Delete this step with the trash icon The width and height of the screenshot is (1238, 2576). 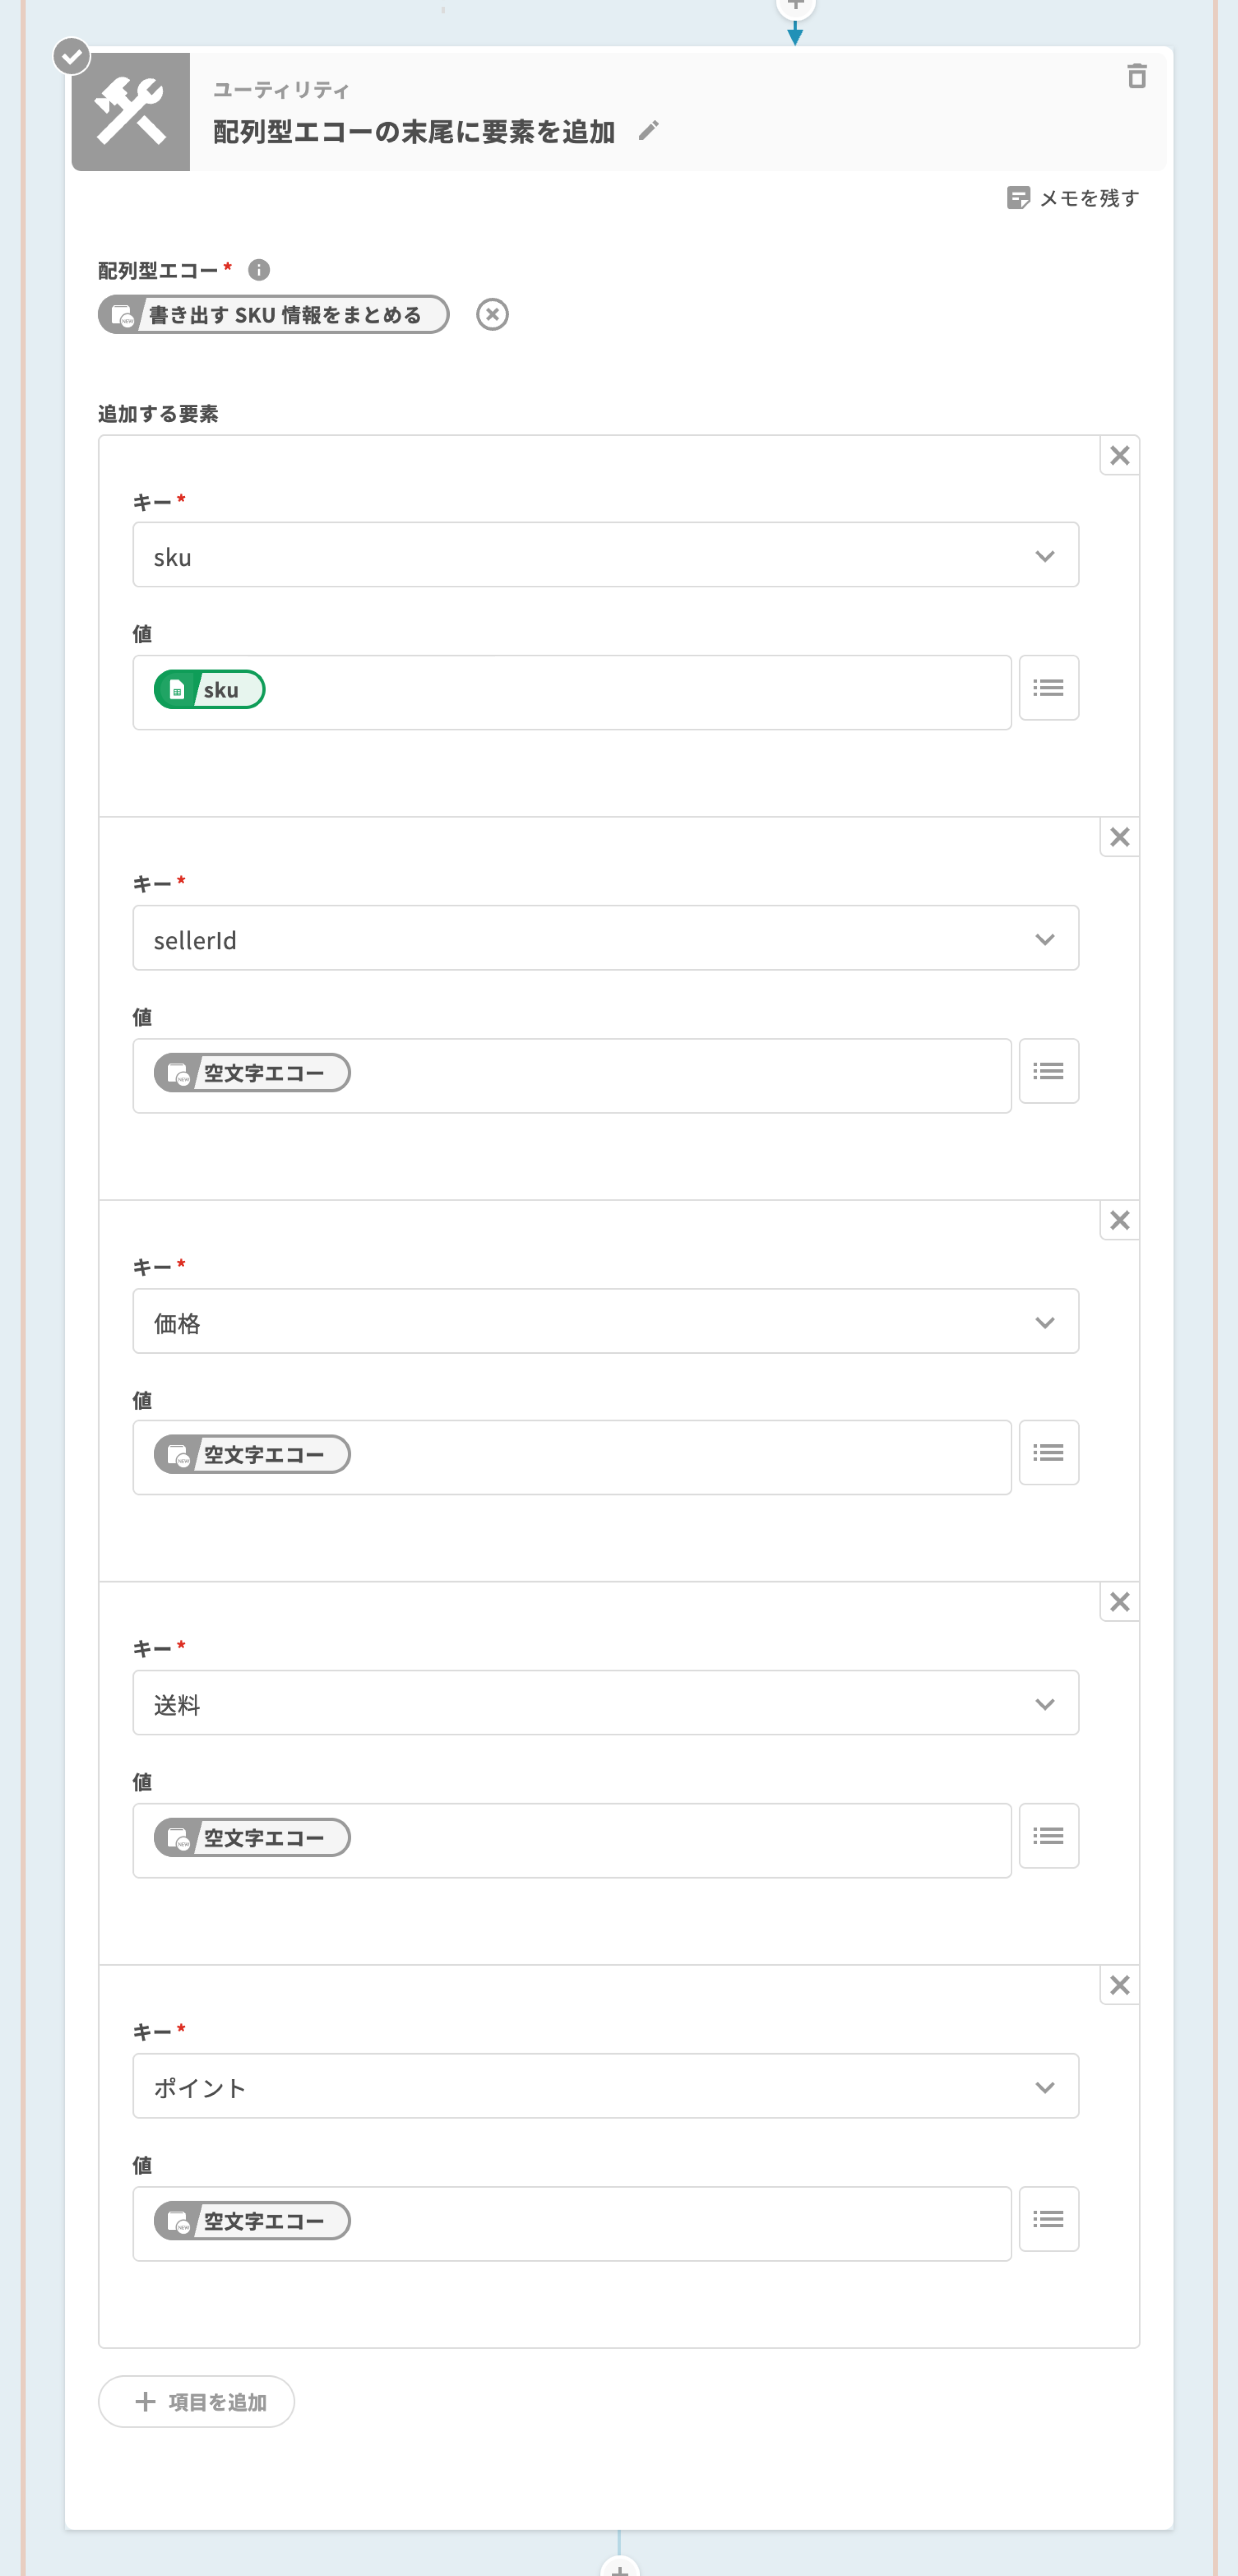(x=1136, y=77)
